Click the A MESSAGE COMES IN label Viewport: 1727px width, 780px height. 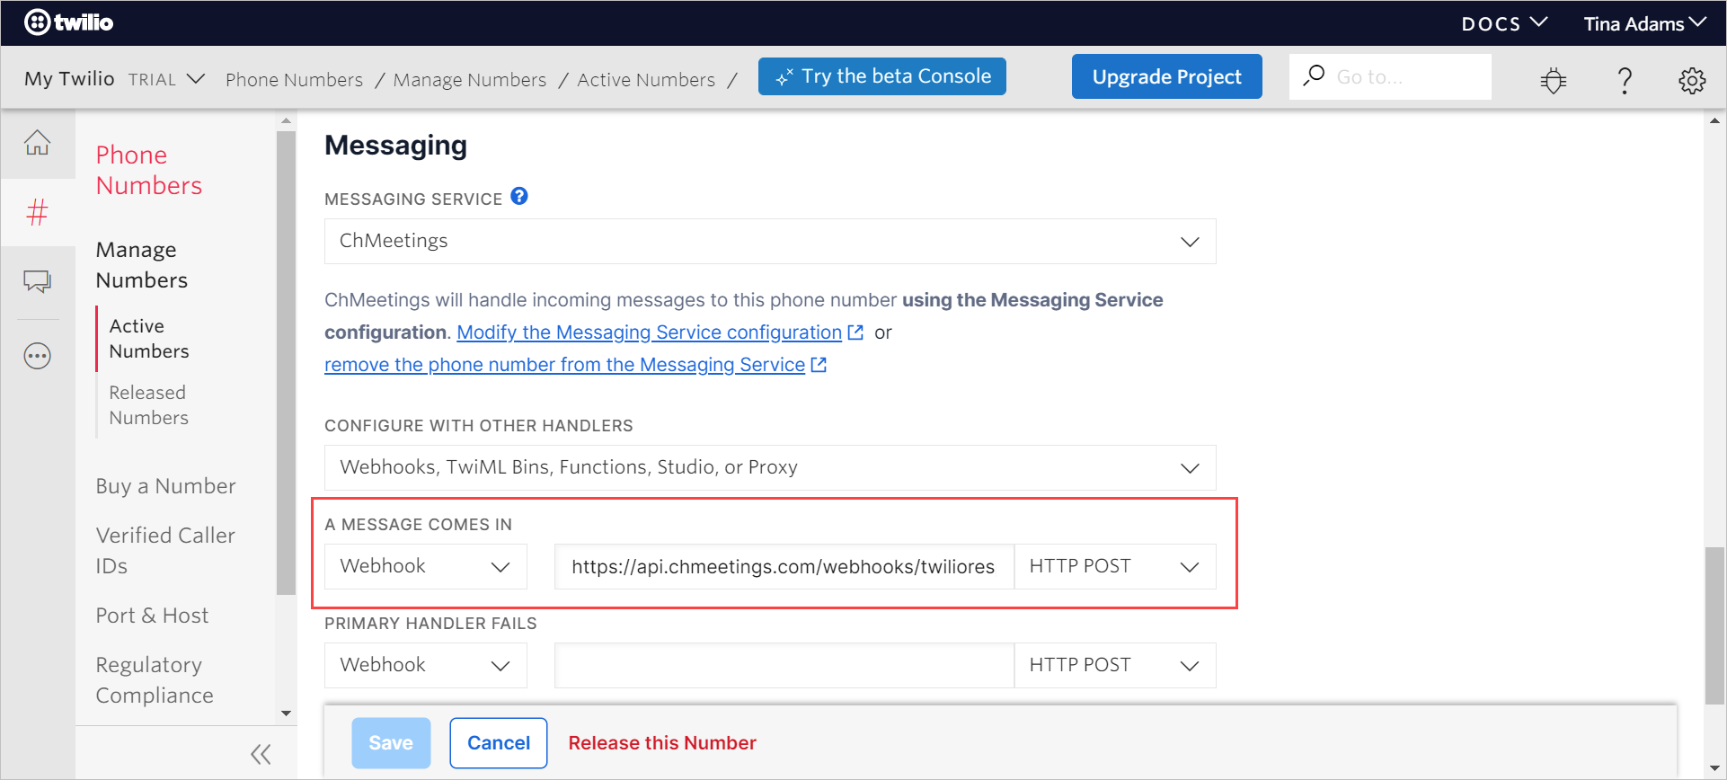tap(418, 525)
